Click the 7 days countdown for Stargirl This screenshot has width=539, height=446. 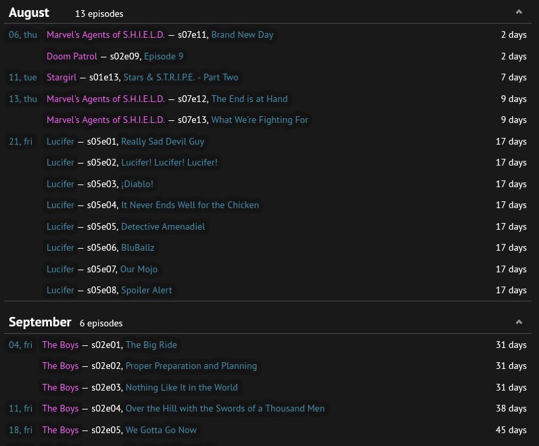[x=513, y=77]
